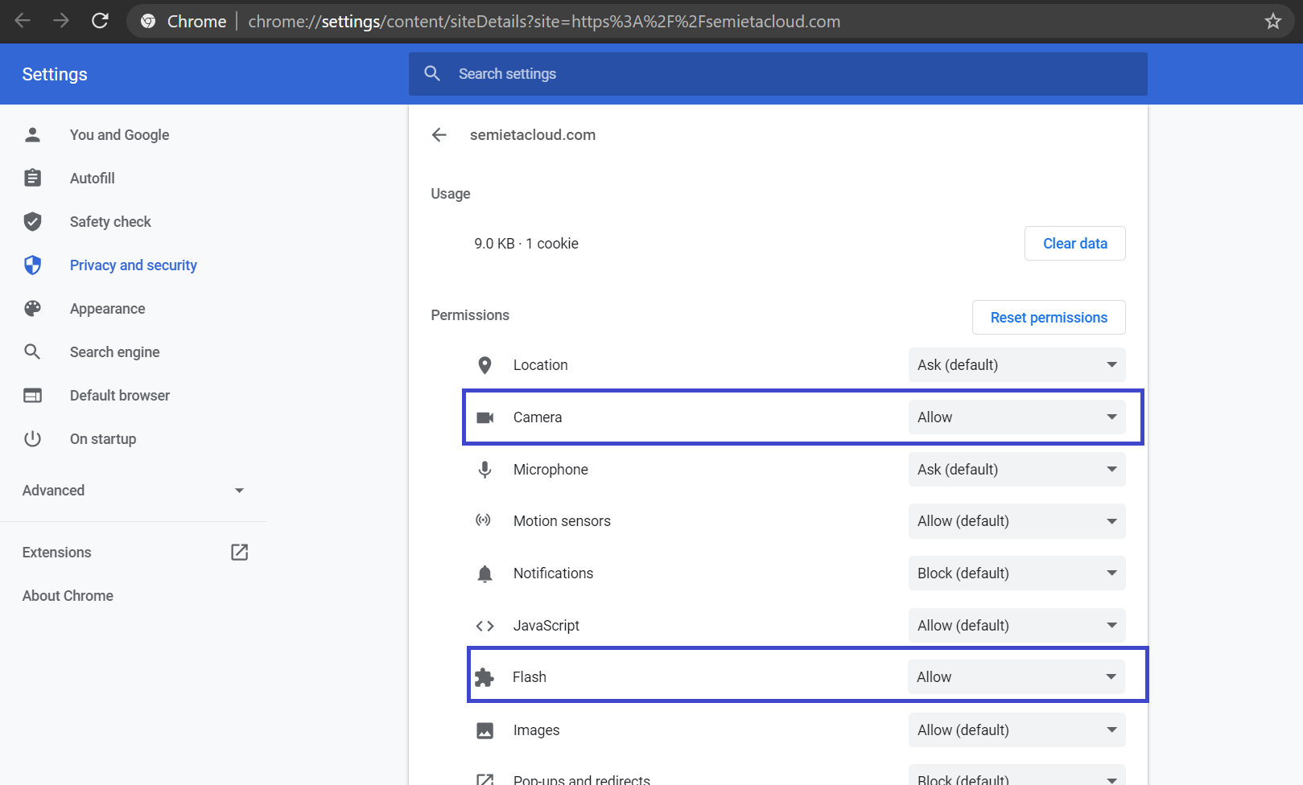Open the Notifications permission dropdown
This screenshot has height=785, width=1303.
coord(1016,573)
